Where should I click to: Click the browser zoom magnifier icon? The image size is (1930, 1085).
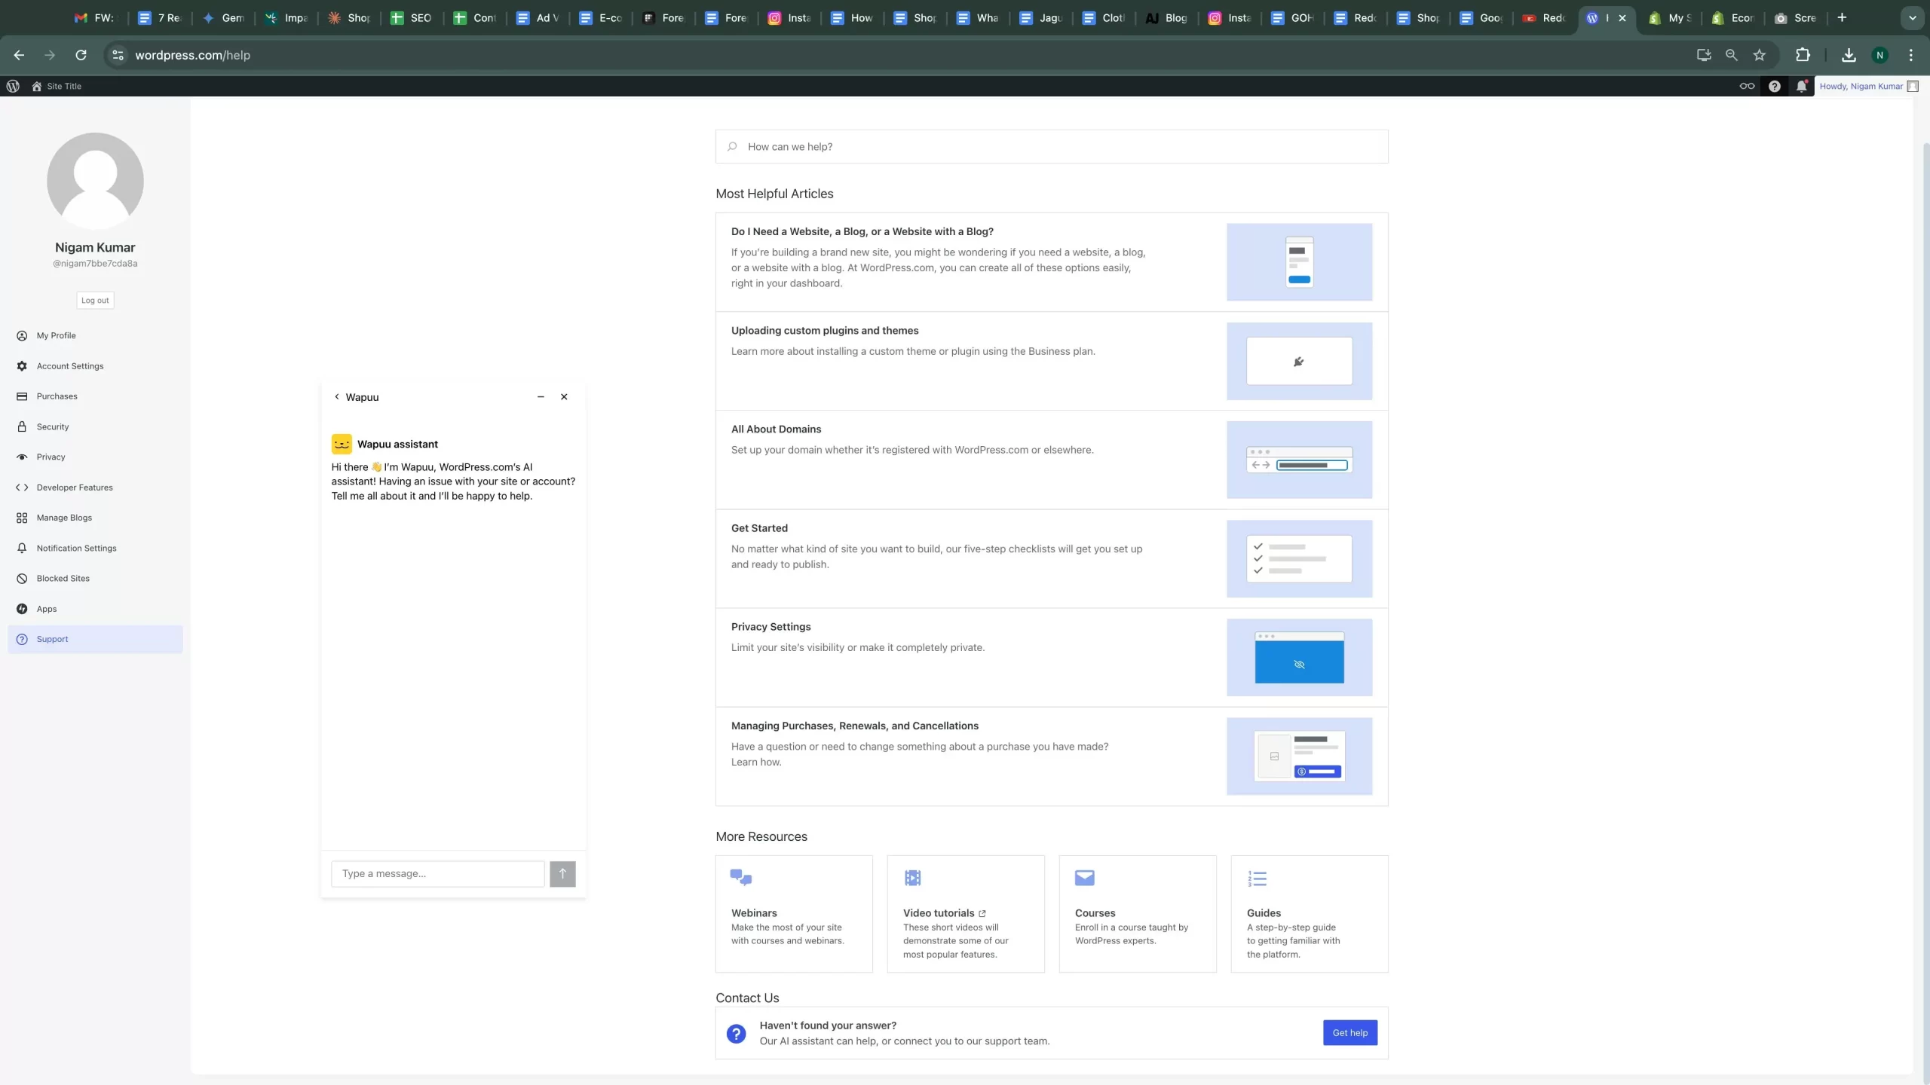click(x=1731, y=55)
